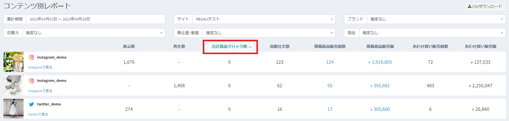Click the CSVダウンロード button

pos(485,7)
